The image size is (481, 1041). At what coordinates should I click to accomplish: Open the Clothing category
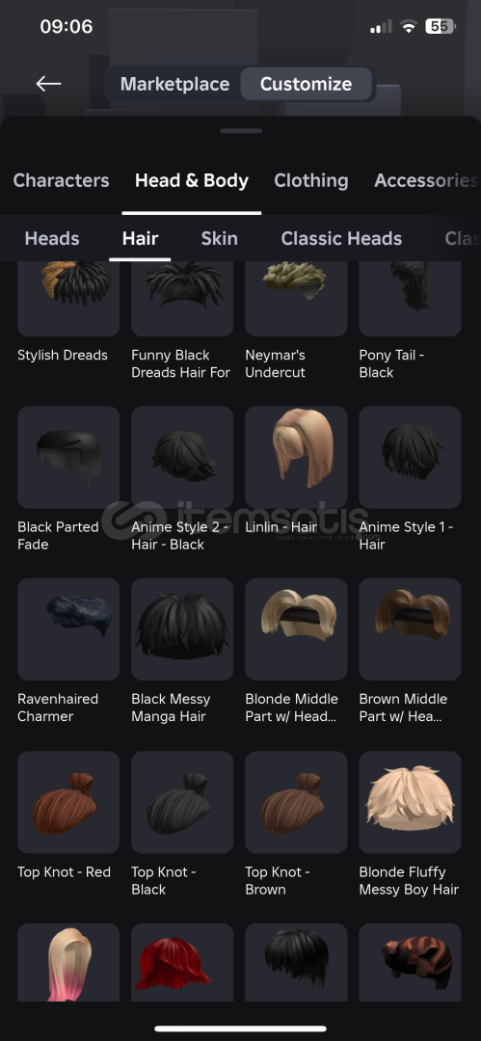(x=311, y=180)
